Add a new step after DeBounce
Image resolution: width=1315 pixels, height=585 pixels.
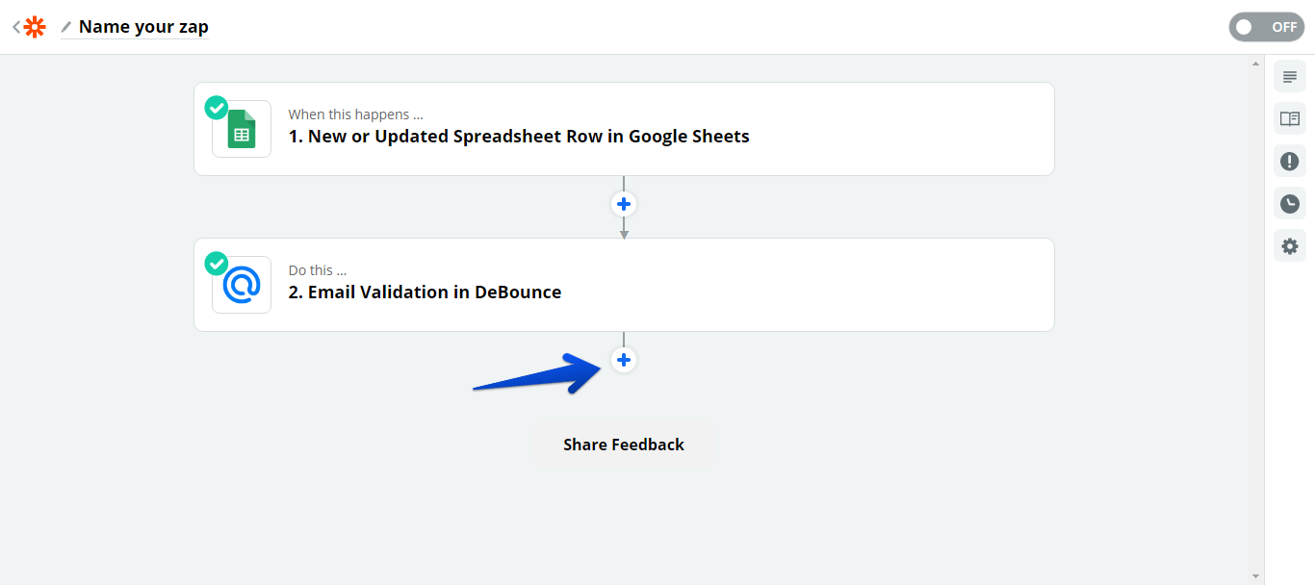click(624, 360)
